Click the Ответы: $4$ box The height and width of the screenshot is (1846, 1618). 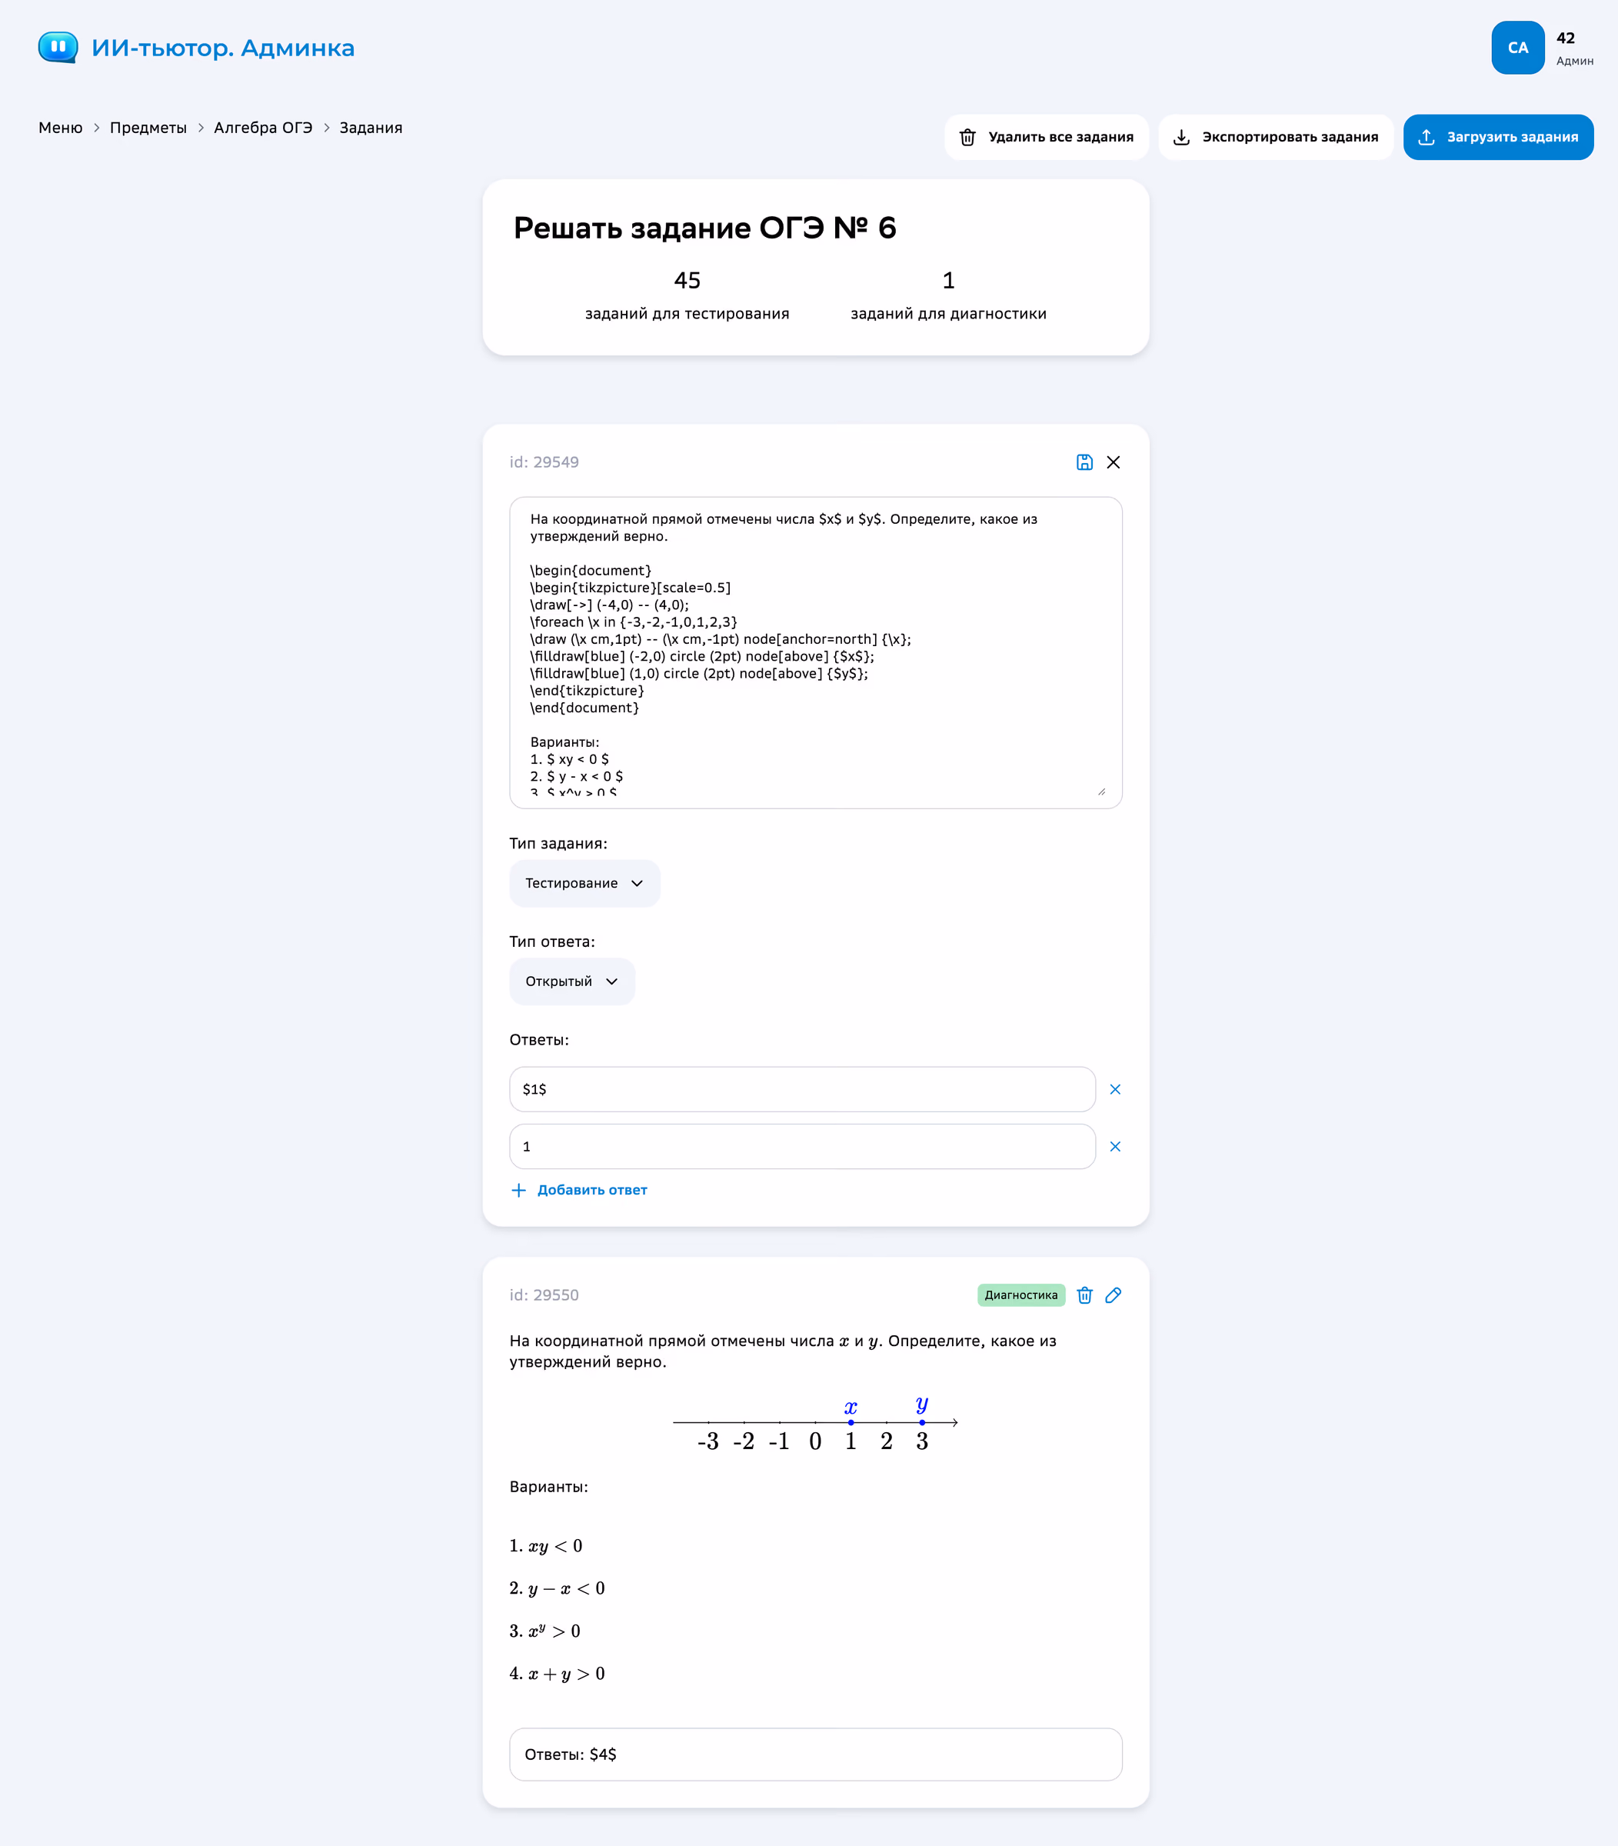[x=816, y=1754]
